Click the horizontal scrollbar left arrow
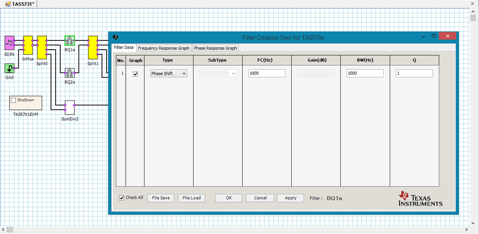The image size is (479, 234). tap(3, 230)
